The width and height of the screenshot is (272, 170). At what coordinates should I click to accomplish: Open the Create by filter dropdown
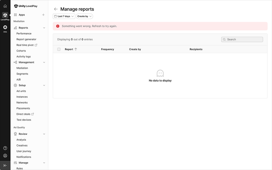point(84,16)
